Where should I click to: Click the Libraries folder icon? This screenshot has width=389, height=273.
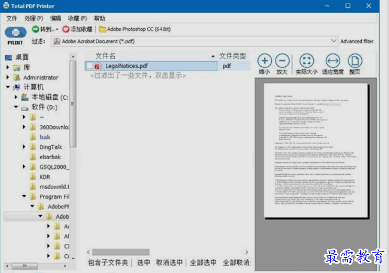point(17,67)
